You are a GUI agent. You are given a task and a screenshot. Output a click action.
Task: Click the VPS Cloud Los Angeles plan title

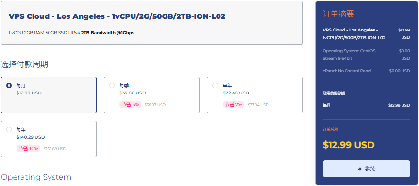[117, 16]
